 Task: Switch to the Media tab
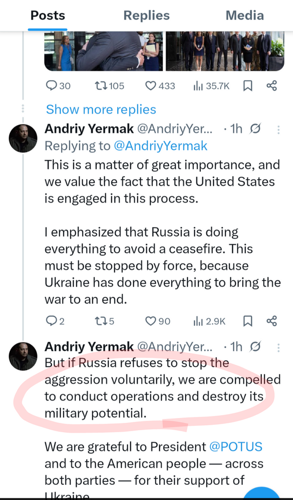245,15
